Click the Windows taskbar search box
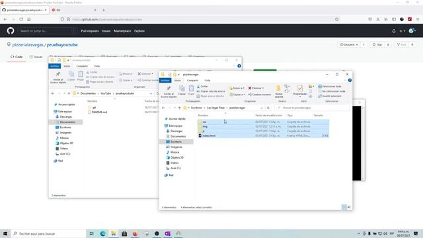The image size is (423, 238). click(x=49, y=233)
